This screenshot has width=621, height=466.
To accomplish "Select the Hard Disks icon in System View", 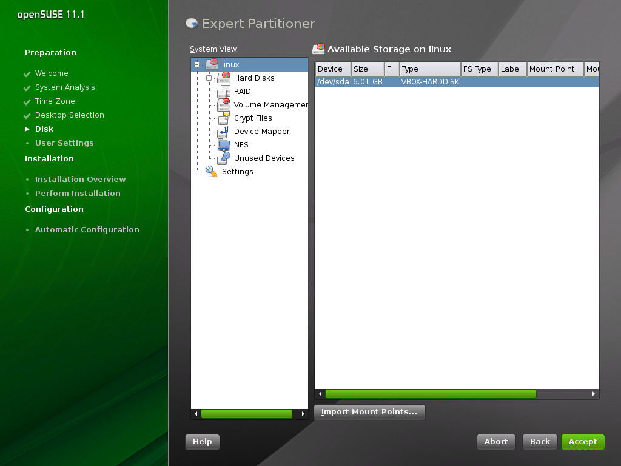I will point(224,78).
